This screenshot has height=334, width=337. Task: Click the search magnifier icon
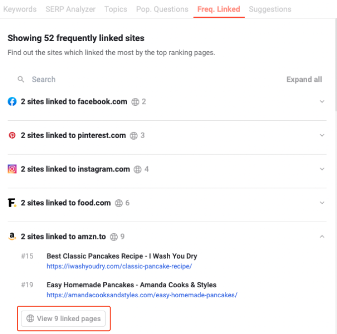21,79
